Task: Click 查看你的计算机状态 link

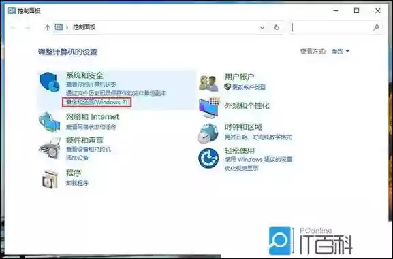Action: pyautogui.click(x=91, y=84)
